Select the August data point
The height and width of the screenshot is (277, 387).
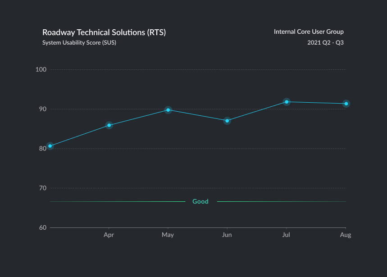(346, 104)
